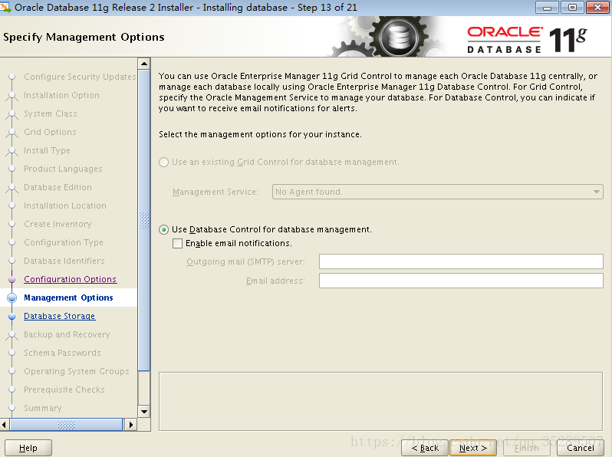Click the Installation Option step

click(61, 95)
